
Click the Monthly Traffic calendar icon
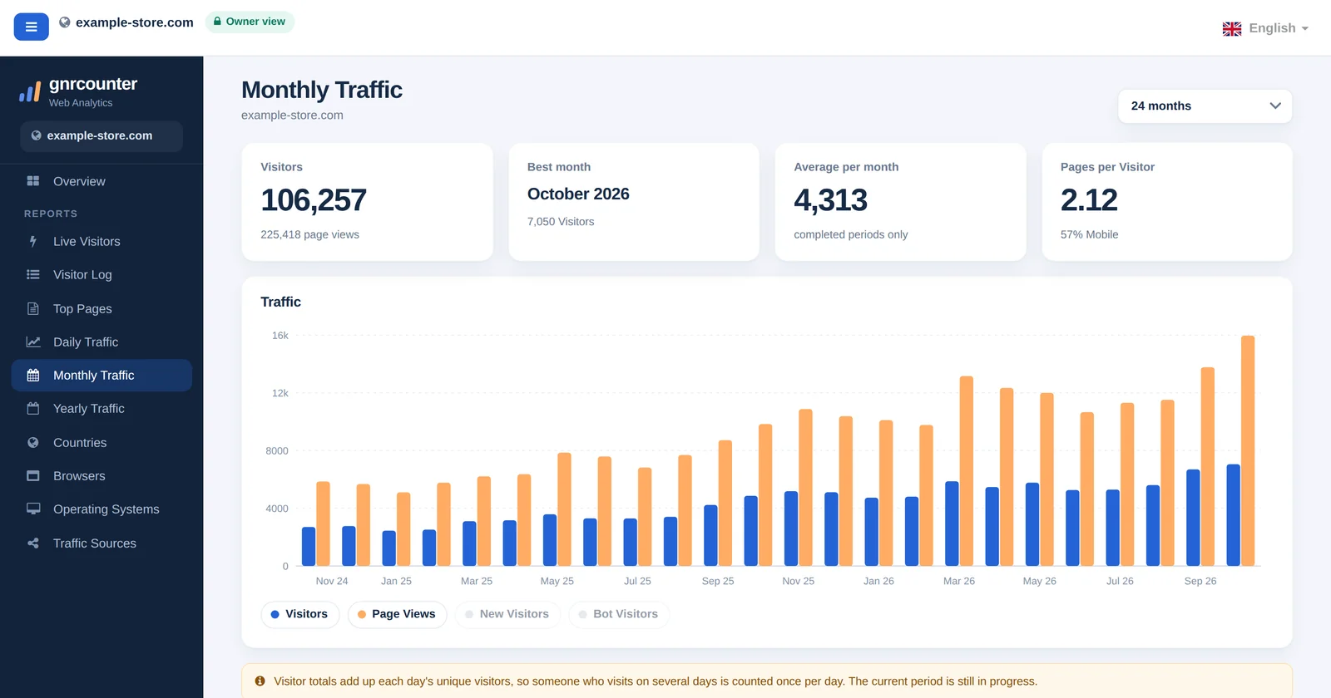[33, 375]
